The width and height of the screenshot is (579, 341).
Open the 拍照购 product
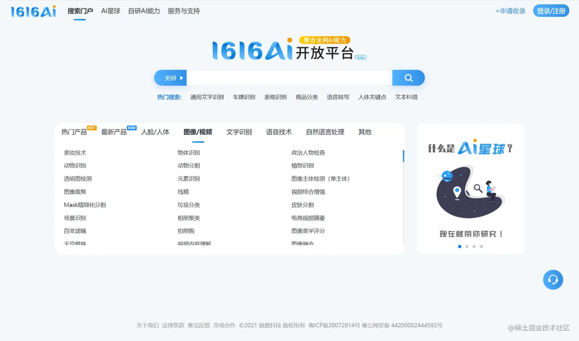point(186,231)
